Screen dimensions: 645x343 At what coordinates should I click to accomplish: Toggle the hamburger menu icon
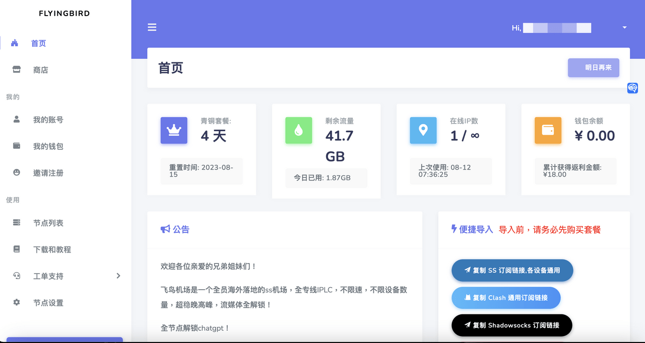(x=152, y=27)
